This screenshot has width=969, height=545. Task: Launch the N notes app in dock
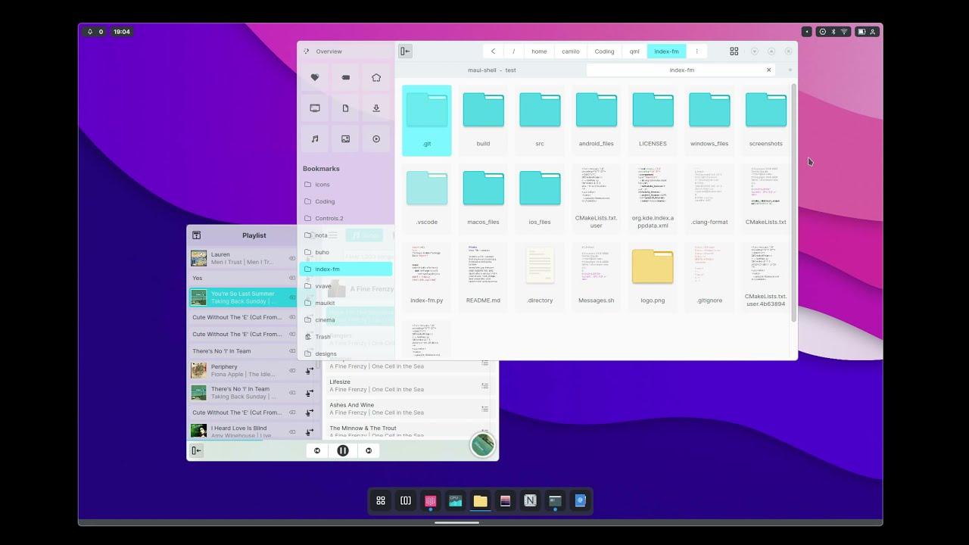click(x=530, y=500)
